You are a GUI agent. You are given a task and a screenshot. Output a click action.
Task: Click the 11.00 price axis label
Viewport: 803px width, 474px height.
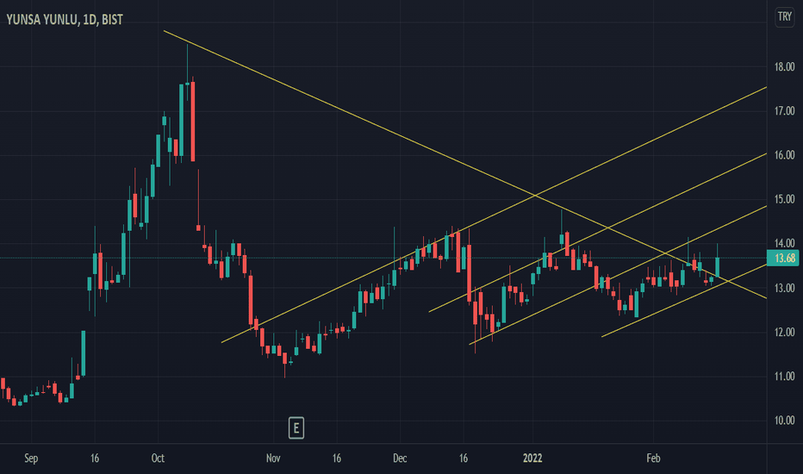point(784,376)
